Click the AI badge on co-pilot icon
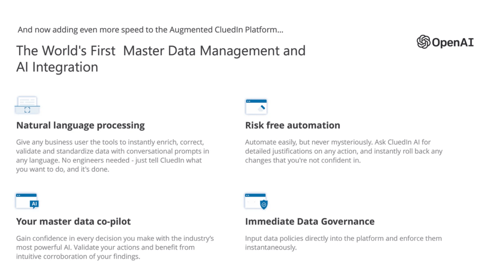493x274 pixels. (34, 204)
